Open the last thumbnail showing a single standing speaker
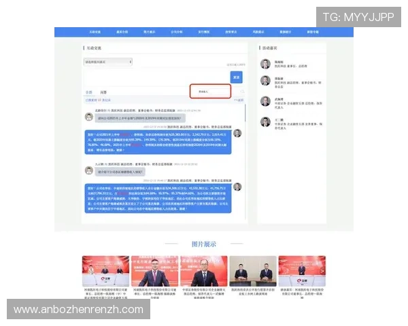This screenshot has width=408, height=326. click(302, 271)
